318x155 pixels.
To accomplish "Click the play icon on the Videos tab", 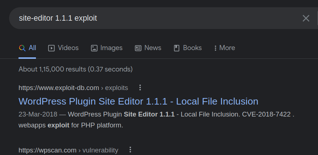I will [x=52, y=48].
